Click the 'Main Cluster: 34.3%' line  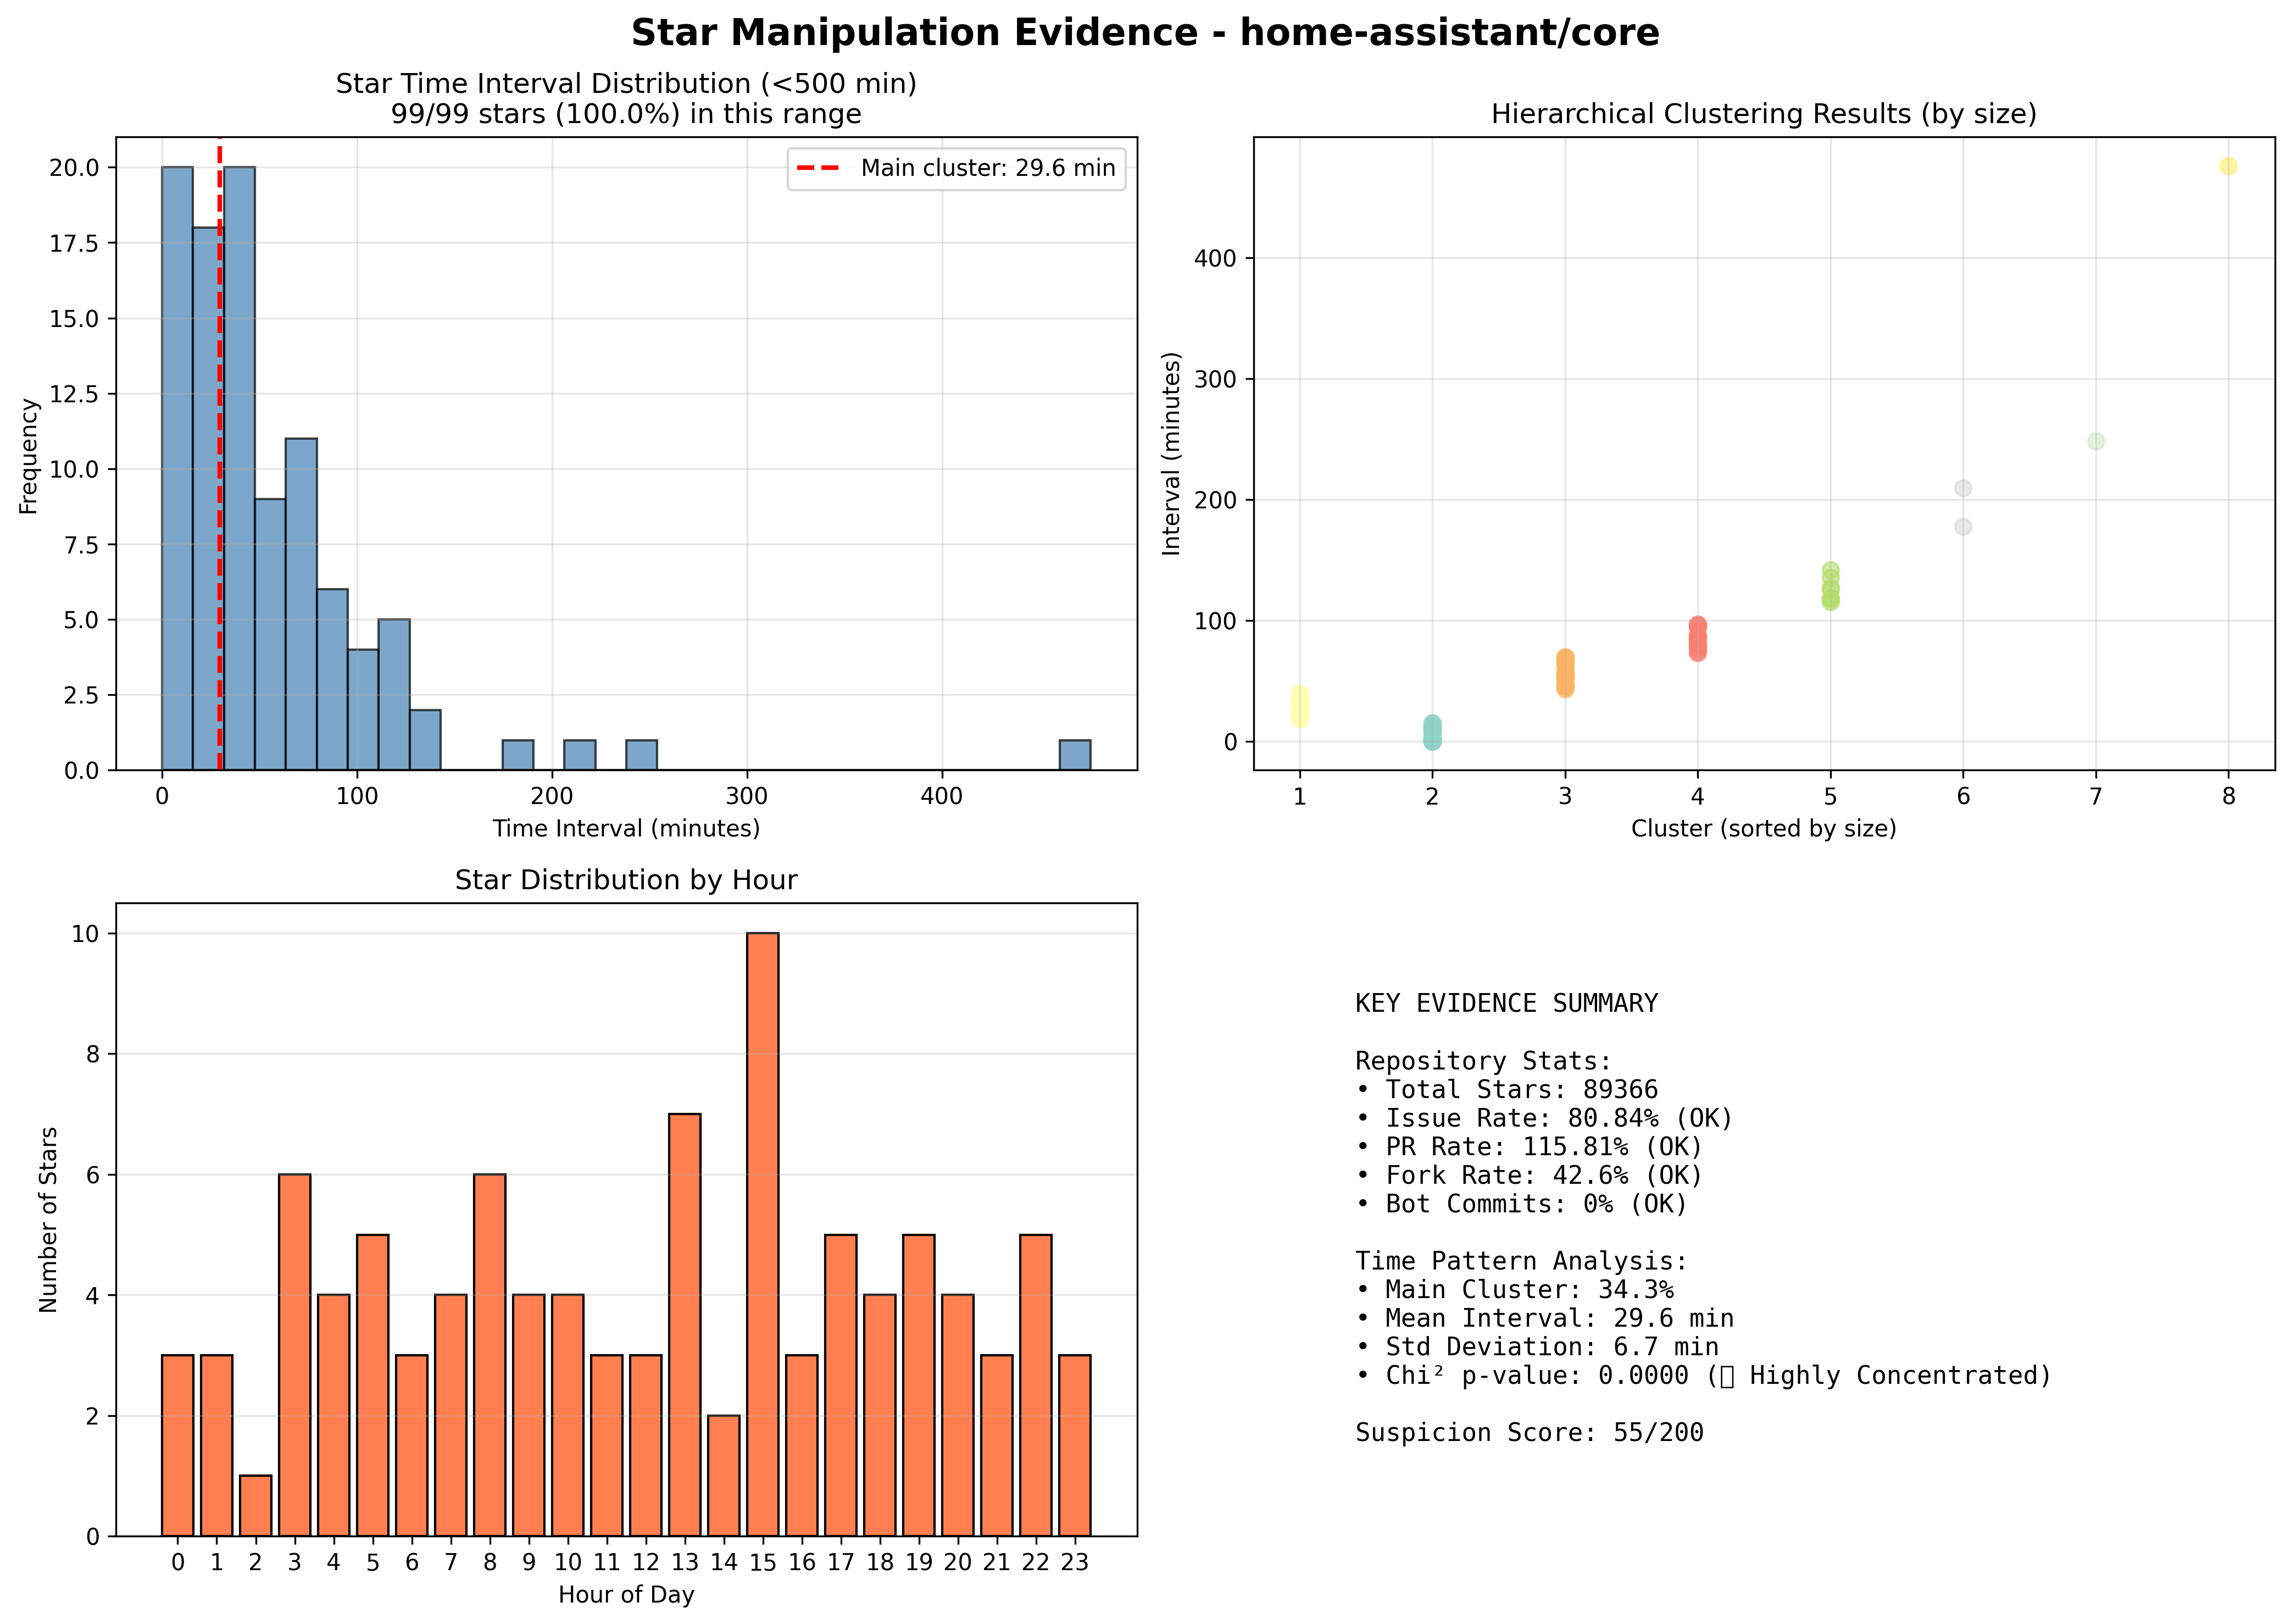click(1514, 1290)
